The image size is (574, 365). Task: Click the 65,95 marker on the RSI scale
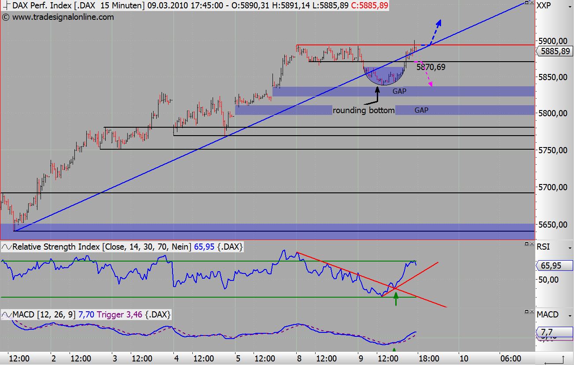[x=554, y=265]
